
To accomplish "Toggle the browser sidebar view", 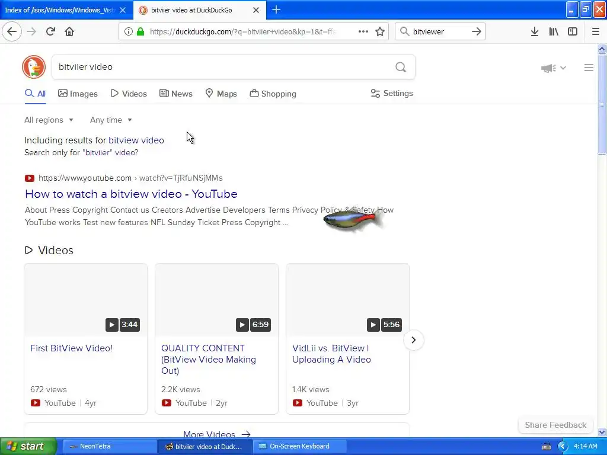I will 573,31.
